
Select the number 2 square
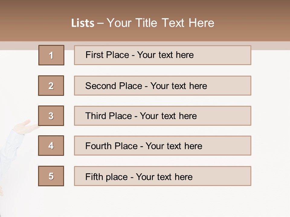pos(51,86)
